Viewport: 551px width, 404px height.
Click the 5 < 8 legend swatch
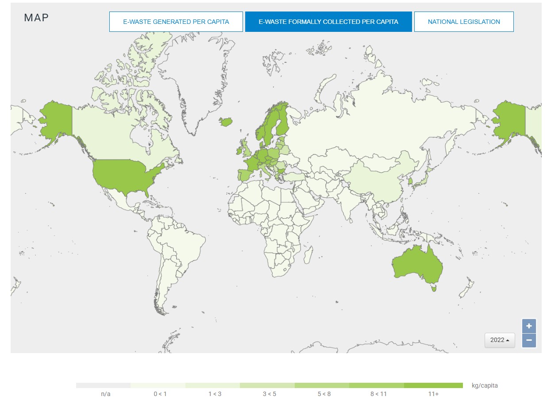click(322, 385)
